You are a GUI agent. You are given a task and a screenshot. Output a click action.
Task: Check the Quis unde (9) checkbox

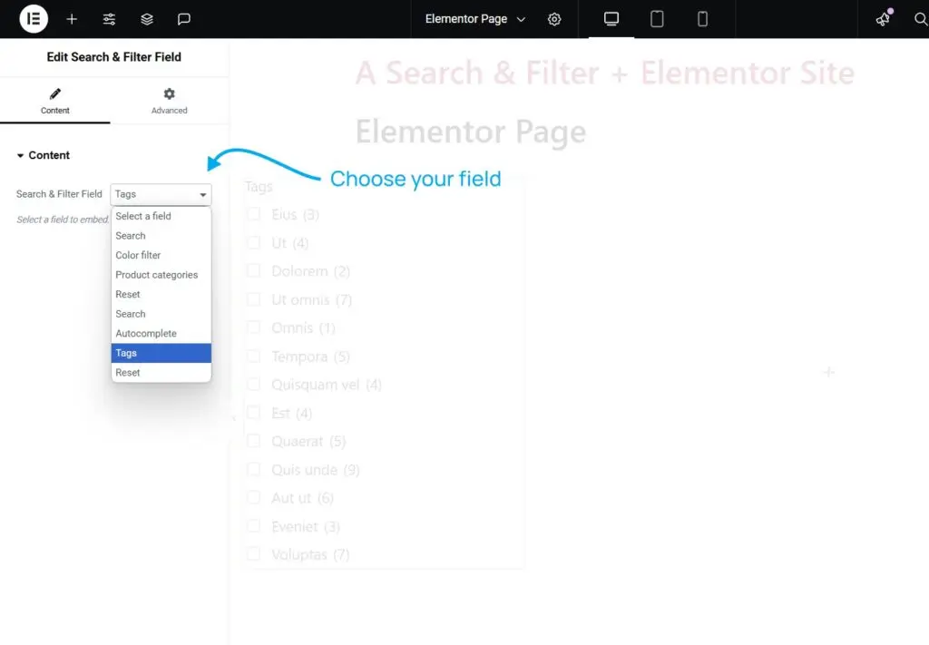pos(254,470)
